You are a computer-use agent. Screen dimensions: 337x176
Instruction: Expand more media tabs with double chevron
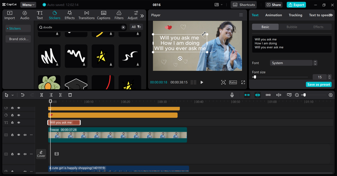pos(142,16)
